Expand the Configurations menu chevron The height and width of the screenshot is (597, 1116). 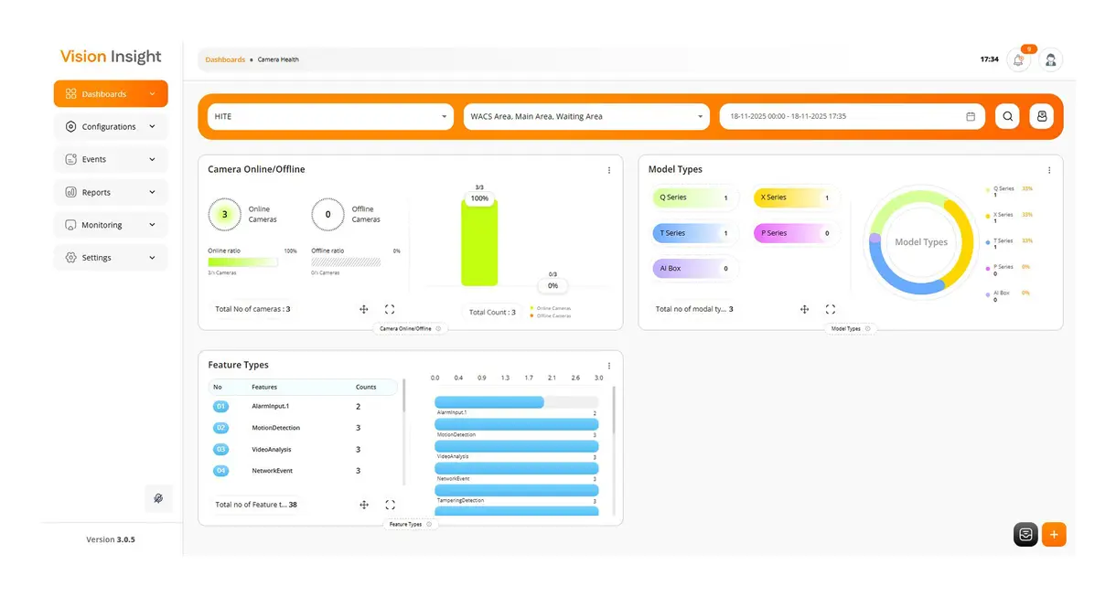pos(152,127)
